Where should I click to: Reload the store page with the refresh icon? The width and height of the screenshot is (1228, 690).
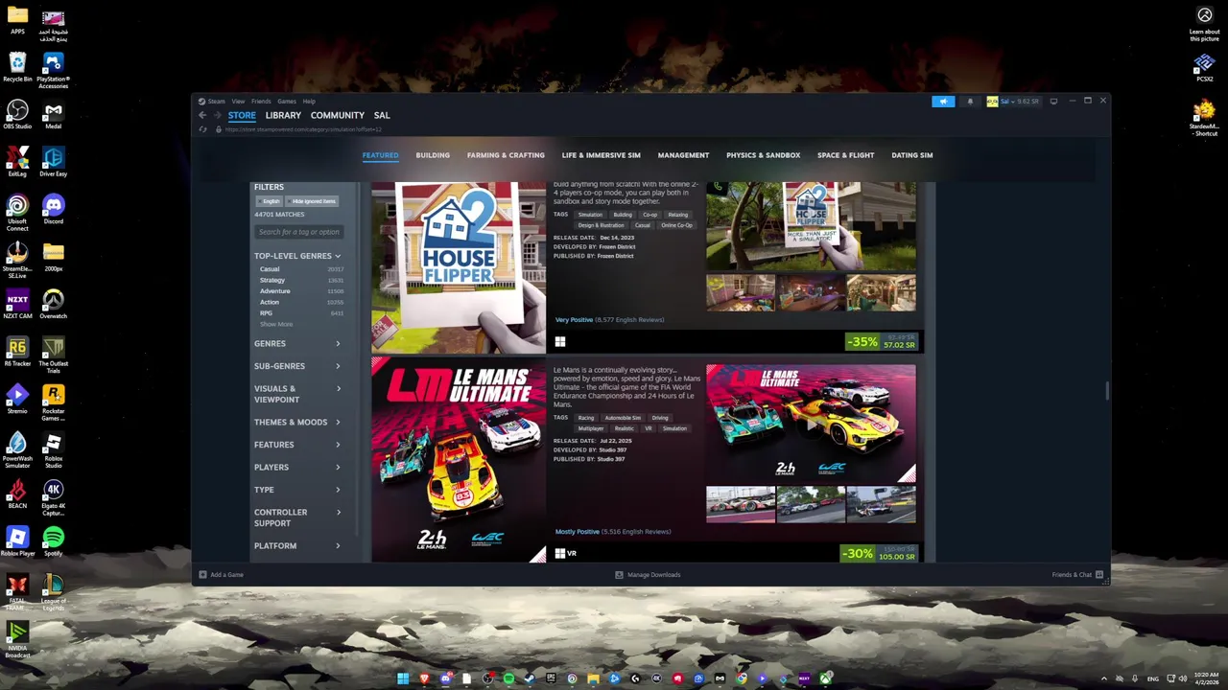pos(202,129)
